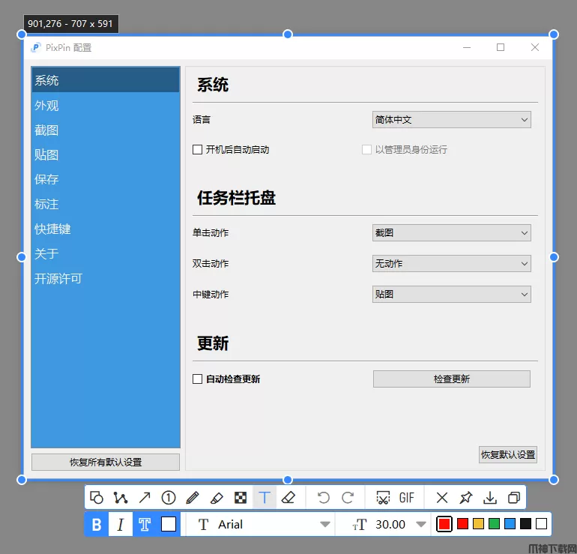The image size is (577, 554).
Task: Click the 检查更新 button
Action: 451,379
